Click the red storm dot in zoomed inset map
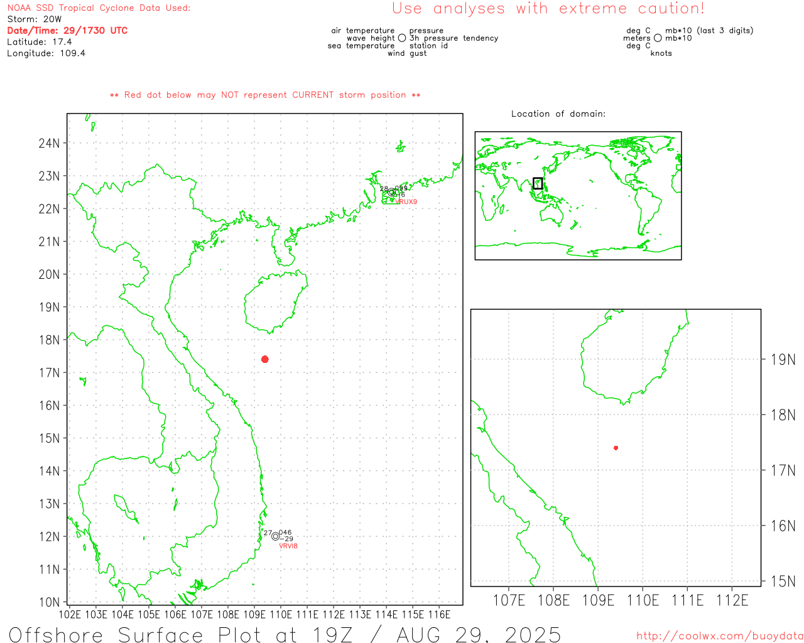This screenshot has height=643, width=804. pyautogui.click(x=616, y=448)
